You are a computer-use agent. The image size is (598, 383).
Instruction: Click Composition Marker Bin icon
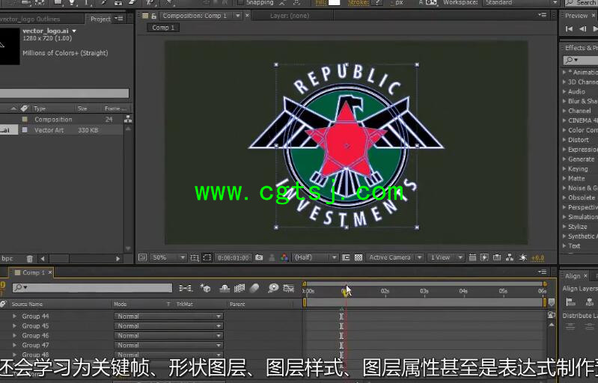click(552, 303)
